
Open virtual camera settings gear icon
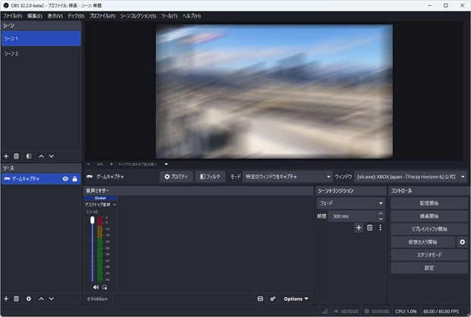pos(462,242)
